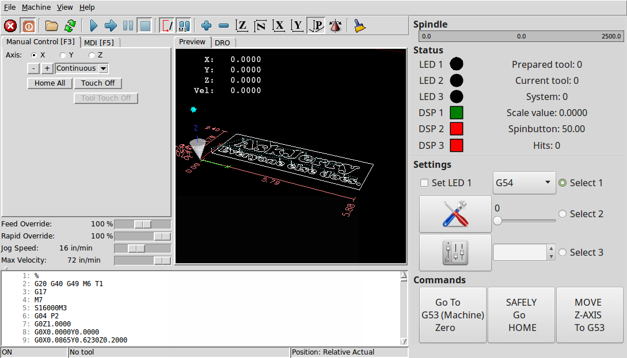
Task: Jog positive with the plus button
Action: click(x=47, y=68)
